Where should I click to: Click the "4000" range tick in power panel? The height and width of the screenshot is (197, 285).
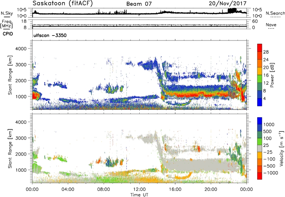(x=21, y=49)
